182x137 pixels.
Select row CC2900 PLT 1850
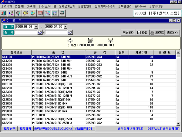(89, 115)
